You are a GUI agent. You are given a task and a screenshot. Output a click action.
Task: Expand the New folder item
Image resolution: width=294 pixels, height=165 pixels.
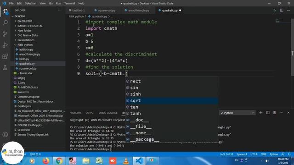[24, 31]
